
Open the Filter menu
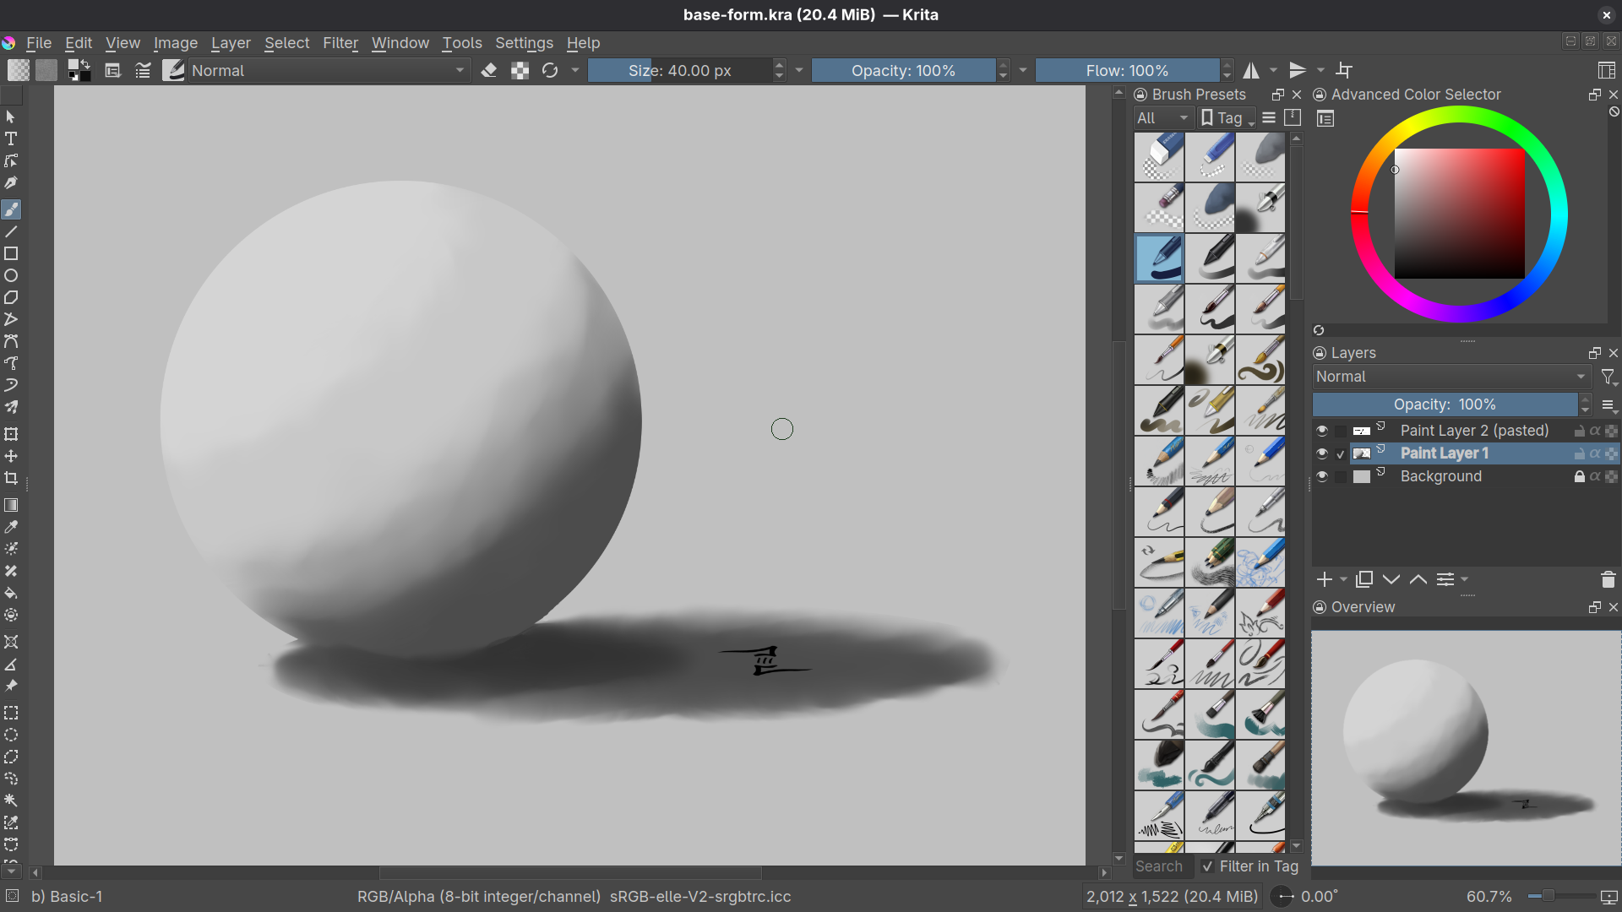(x=340, y=43)
